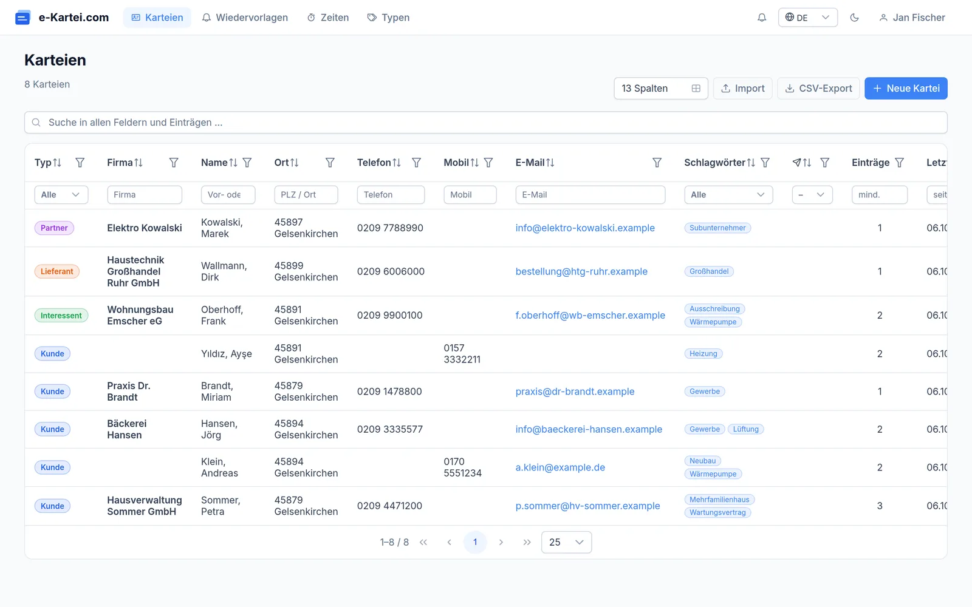972x607 pixels.
Task: Open filter funnel for Name column
Action: 247,163
